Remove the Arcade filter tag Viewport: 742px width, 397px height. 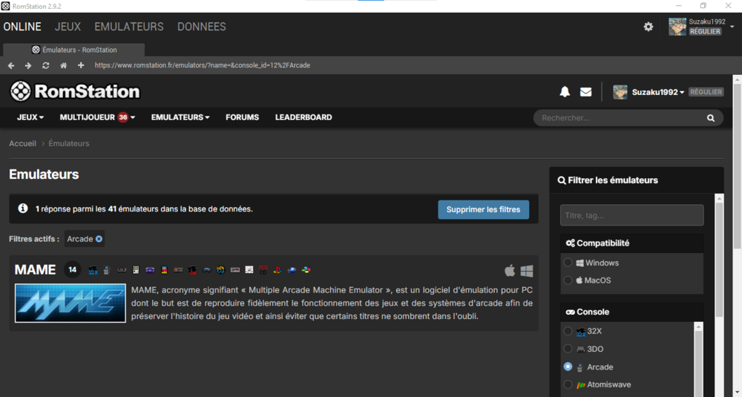99,239
